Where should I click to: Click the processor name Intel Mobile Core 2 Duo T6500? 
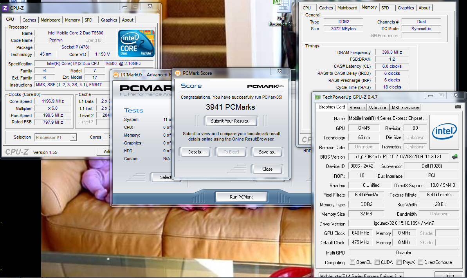(x=75, y=33)
